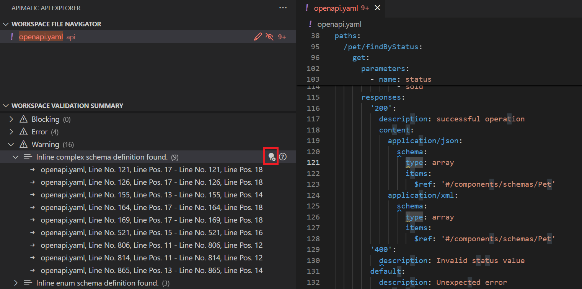Click the openapi.yaml breadcrumb above the editor
Viewport: 582px width, 289px height.
339,24
